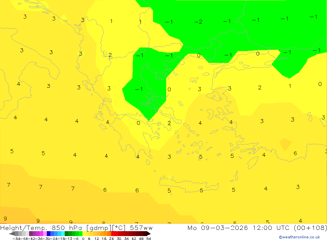The width and height of the screenshot is (327, 240).
Task: Click the legend scale label 12
Action: pos(96,239)
